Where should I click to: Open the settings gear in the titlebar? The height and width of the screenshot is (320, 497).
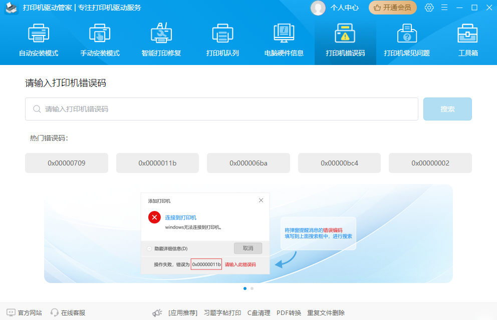coord(429,7)
